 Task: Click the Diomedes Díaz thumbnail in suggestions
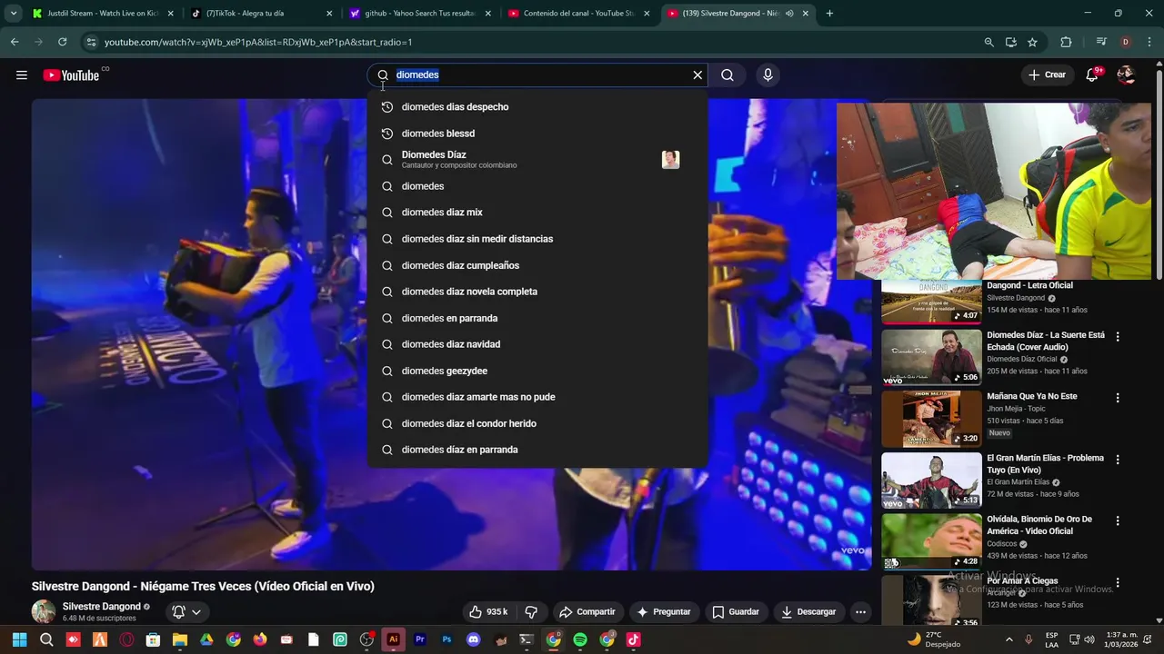pyautogui.click(x=670, y=160)
